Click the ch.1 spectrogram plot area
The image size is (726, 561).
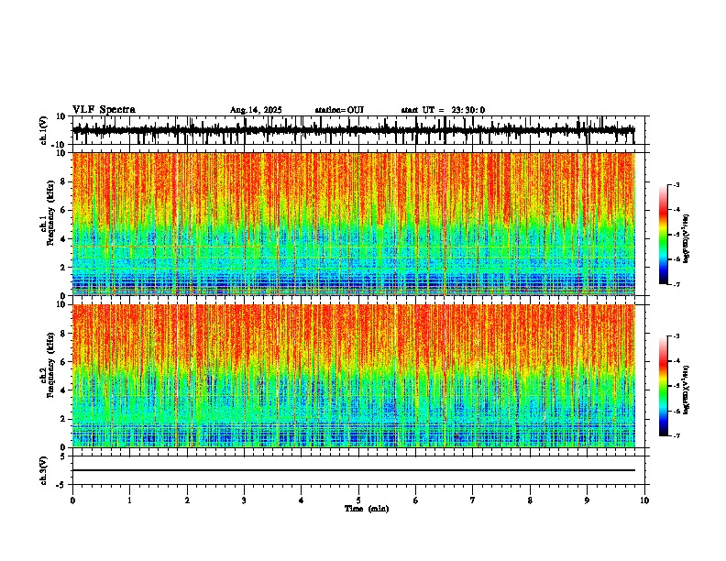tap(354, 224)
